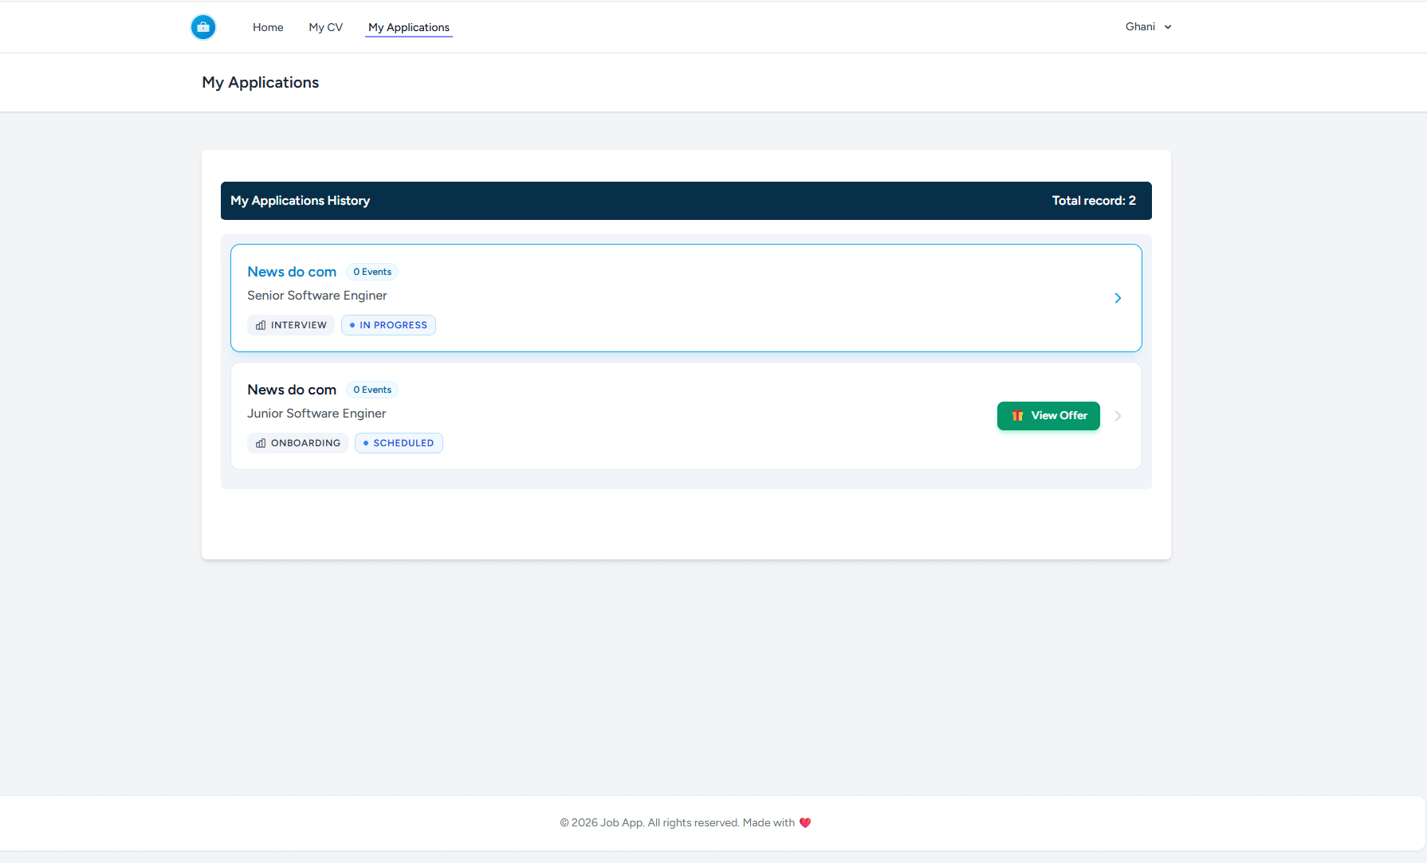Viewport: 1427px width, 863px height.
Task: Click the SCHEDULED status badge
Action: [x=399, y=443]
